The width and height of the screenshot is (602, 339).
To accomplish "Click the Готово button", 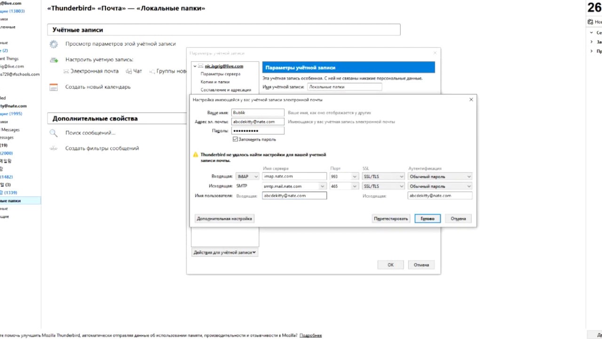I will click(428, 218).
